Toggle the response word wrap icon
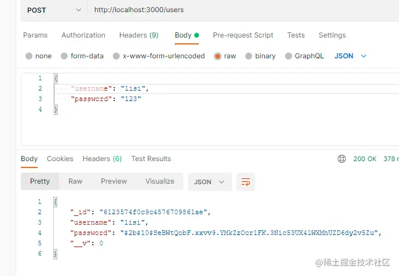This screenshot has width=399, height=276. [x=246, y=182]
